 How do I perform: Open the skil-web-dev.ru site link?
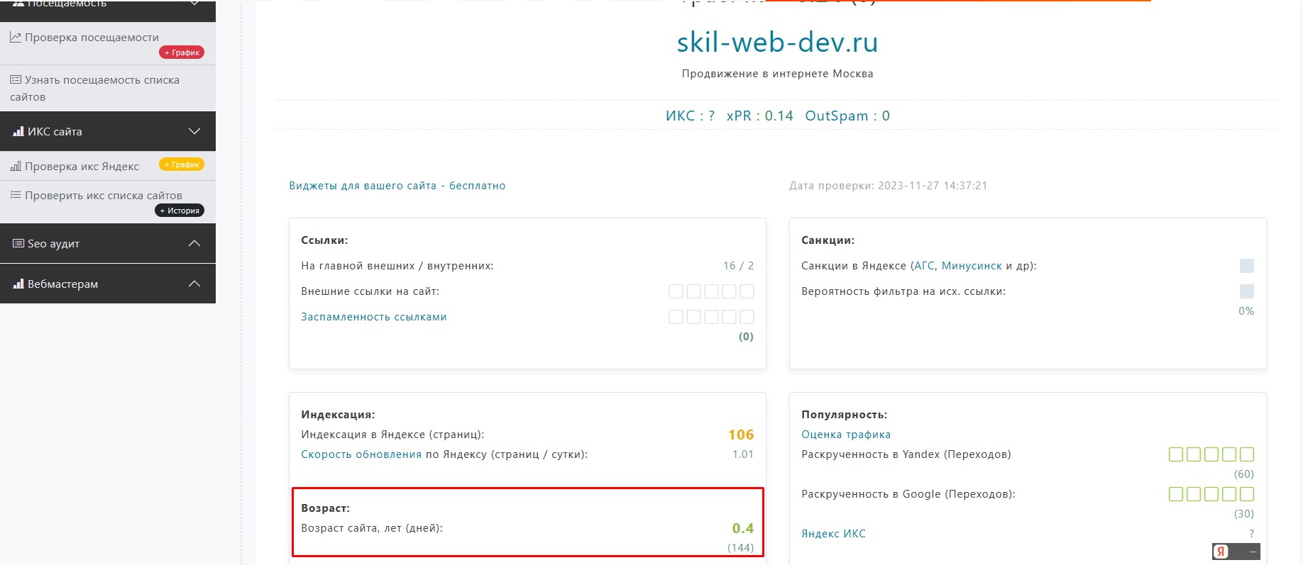tap(778, 43)
